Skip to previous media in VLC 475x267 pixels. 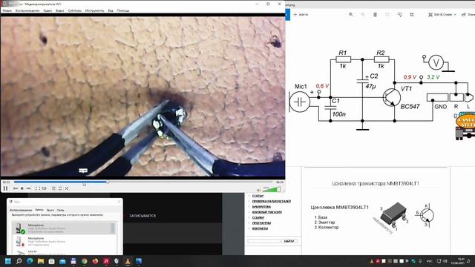coord(16,188)
